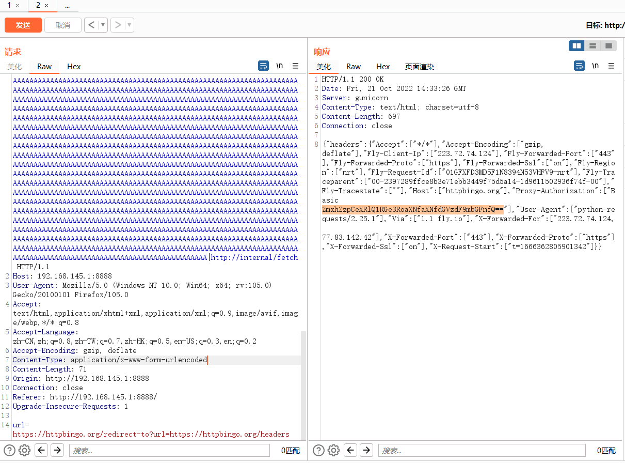This screenshot has width=625, height=463.
Task: Open response panel hamburger options menu
Action: (612, 66)
